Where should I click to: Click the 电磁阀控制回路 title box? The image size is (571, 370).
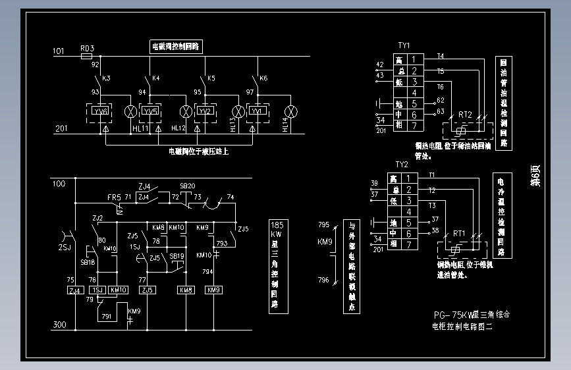pyautogui.click(x=176, y=47)
